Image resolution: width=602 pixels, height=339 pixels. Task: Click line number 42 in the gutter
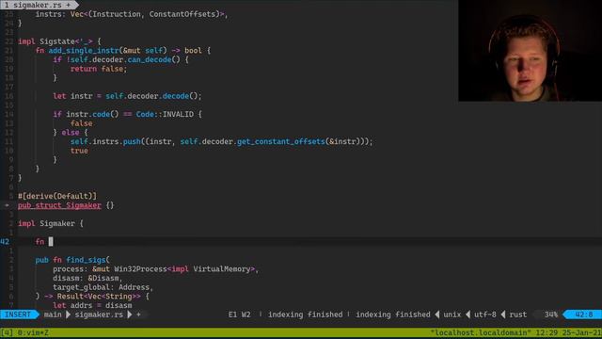click(5, 241)
